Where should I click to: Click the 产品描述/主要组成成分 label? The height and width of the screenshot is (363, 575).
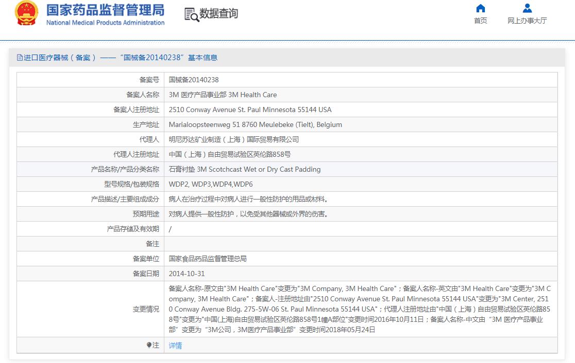[x=125, y=199]
